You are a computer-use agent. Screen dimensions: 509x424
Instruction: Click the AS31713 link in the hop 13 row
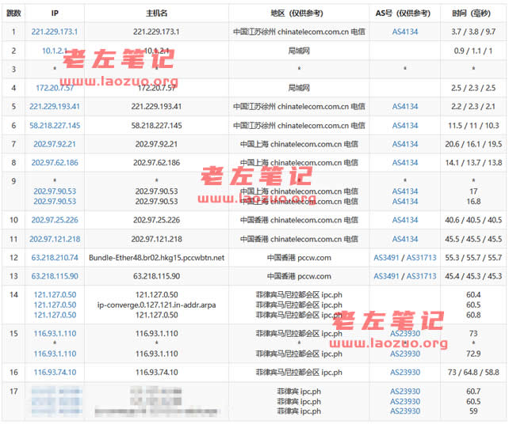point(422,276)
